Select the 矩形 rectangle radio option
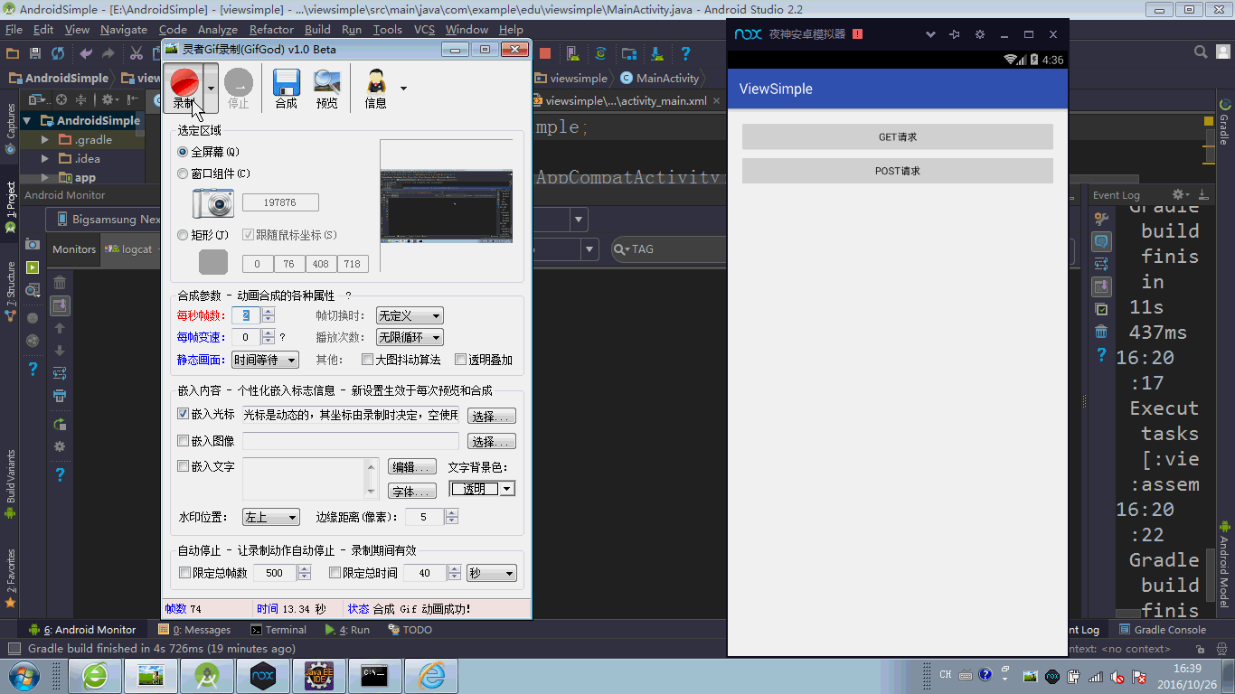1235x694 pixels. (184, 235)
